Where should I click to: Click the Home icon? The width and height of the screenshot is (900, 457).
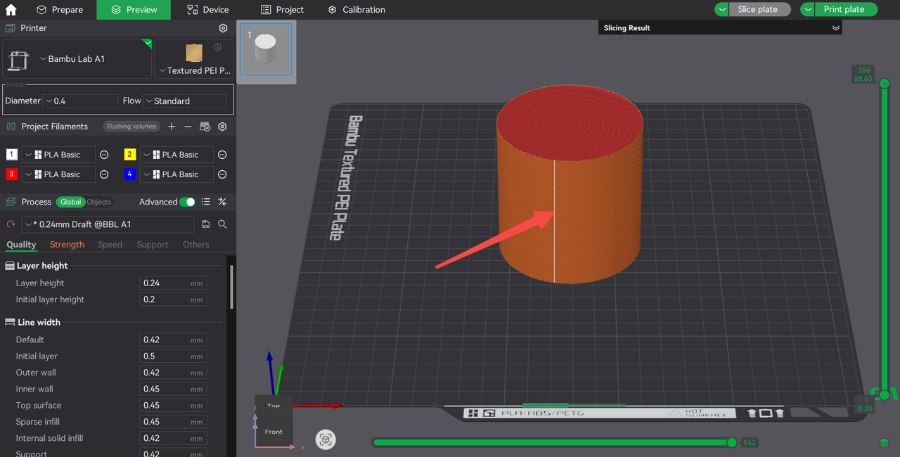(11, 10)
